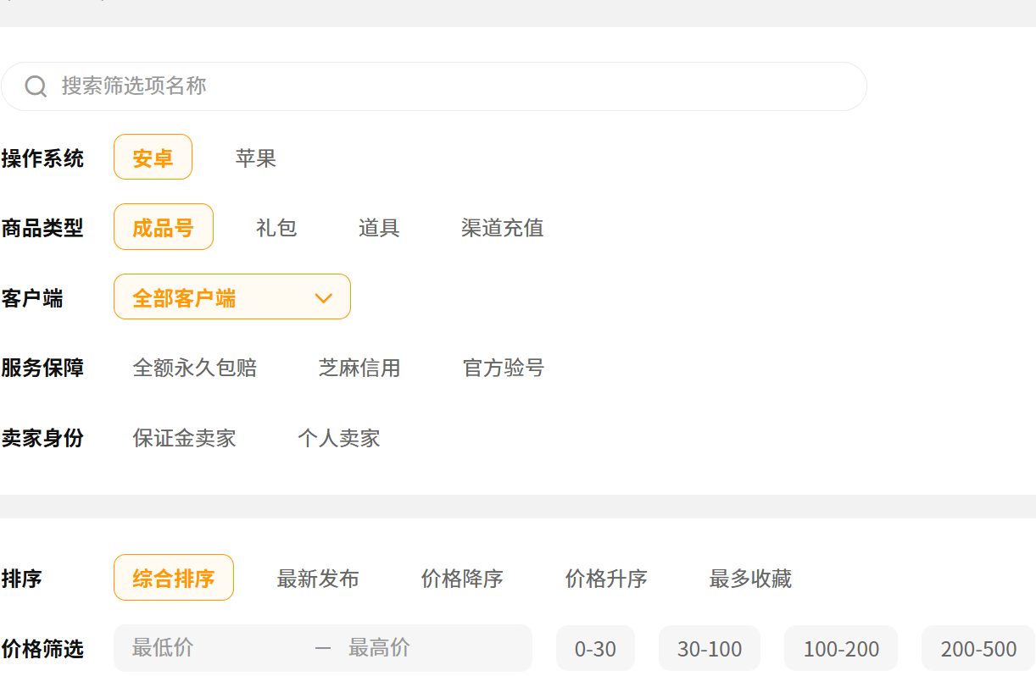Sort by 最新发布
Image resolution: width=1036 pixels, height=676 pixels.
coord(318,579)
